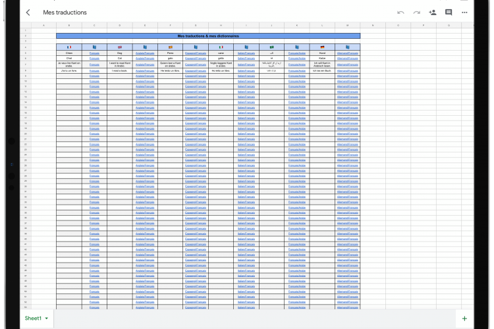Open the Français/Arabe link in the Chien row
The width and height of the screenshot is (494, 329).
pos(297,53)
